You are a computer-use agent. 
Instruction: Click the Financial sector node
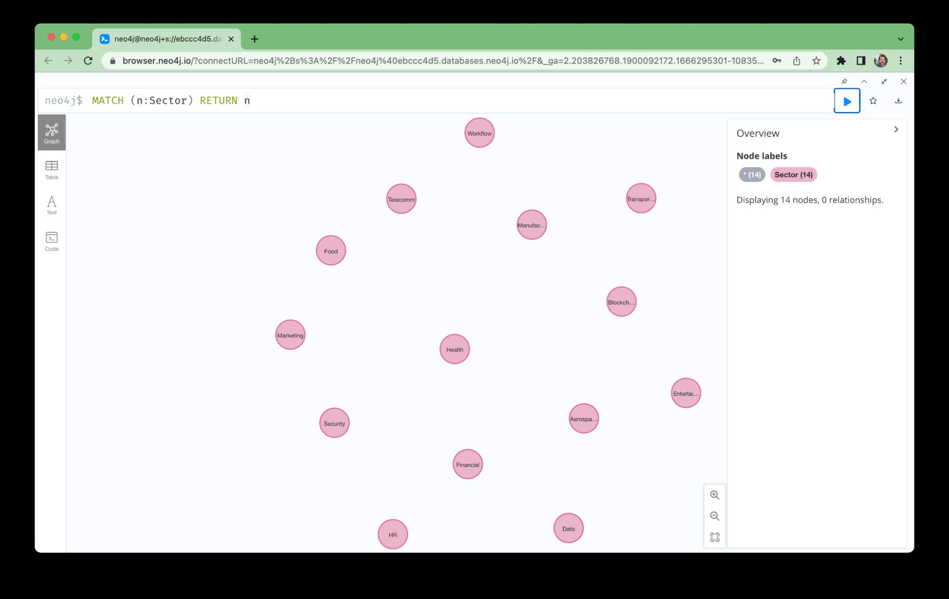(468, 464)
